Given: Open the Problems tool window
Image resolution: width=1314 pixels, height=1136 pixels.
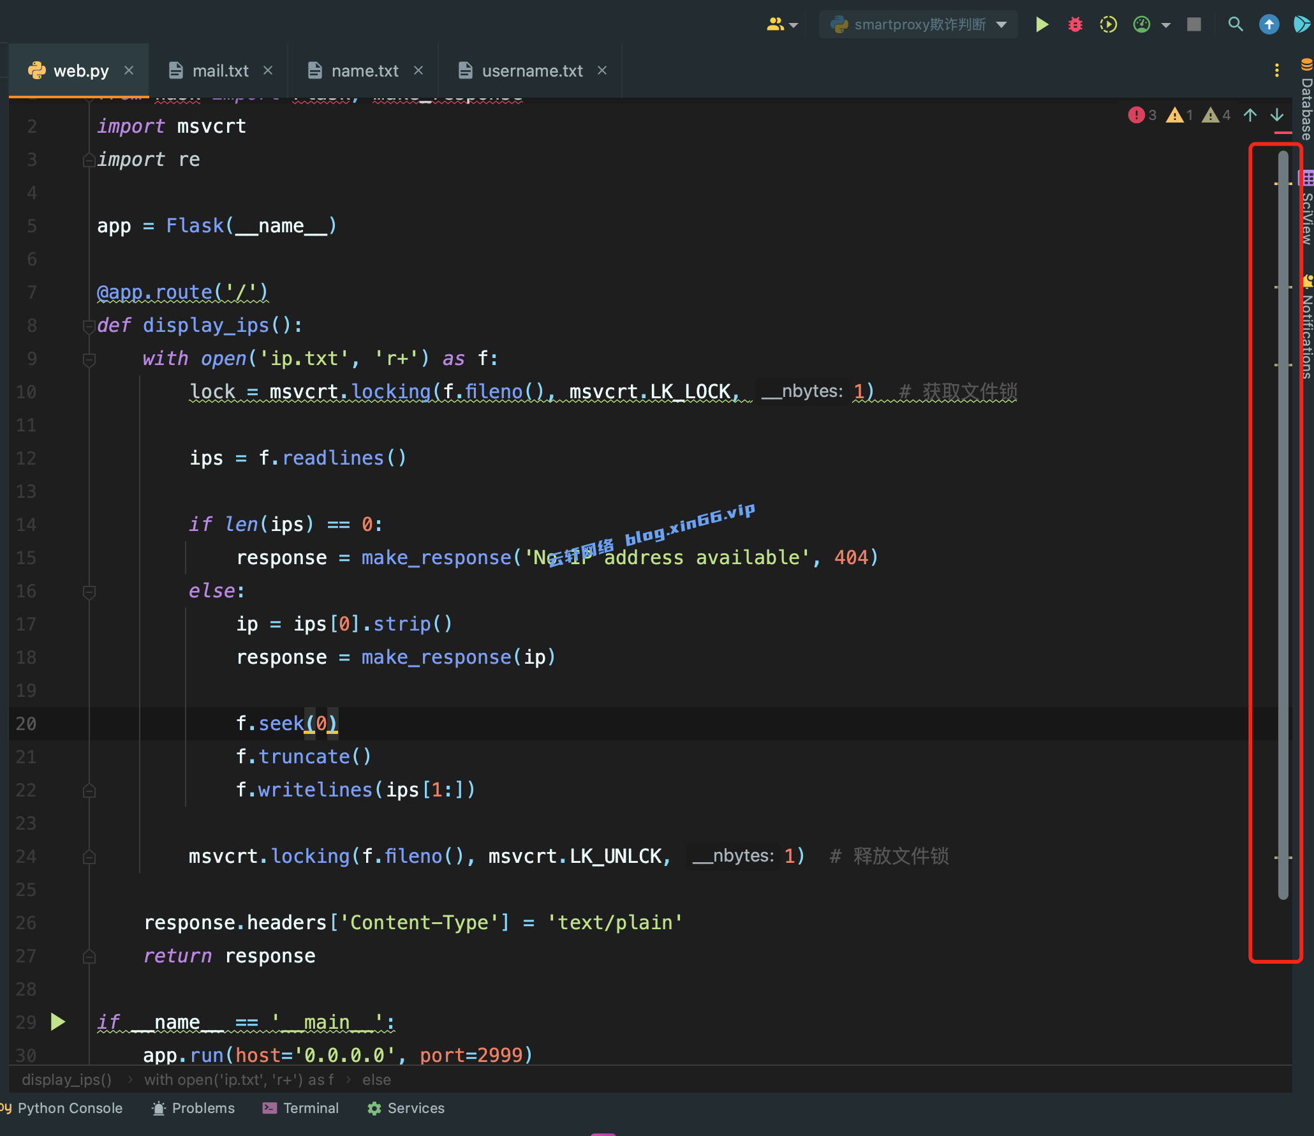Looking at the screenshot, I should 193,1109.
